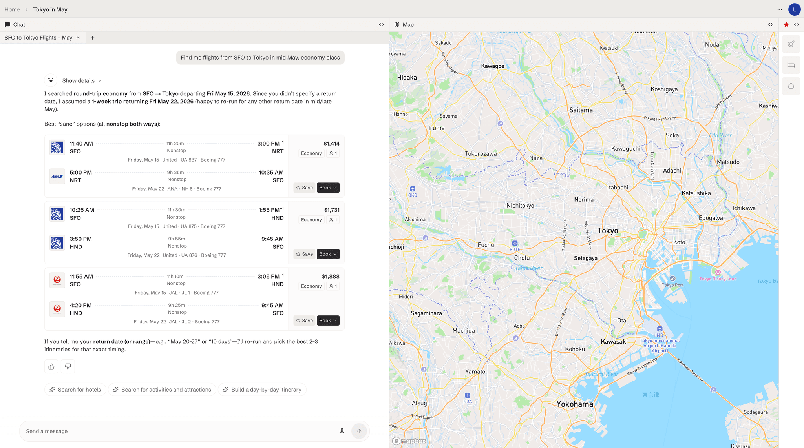Give a thumbs up to the flight results

pos(51,366)
